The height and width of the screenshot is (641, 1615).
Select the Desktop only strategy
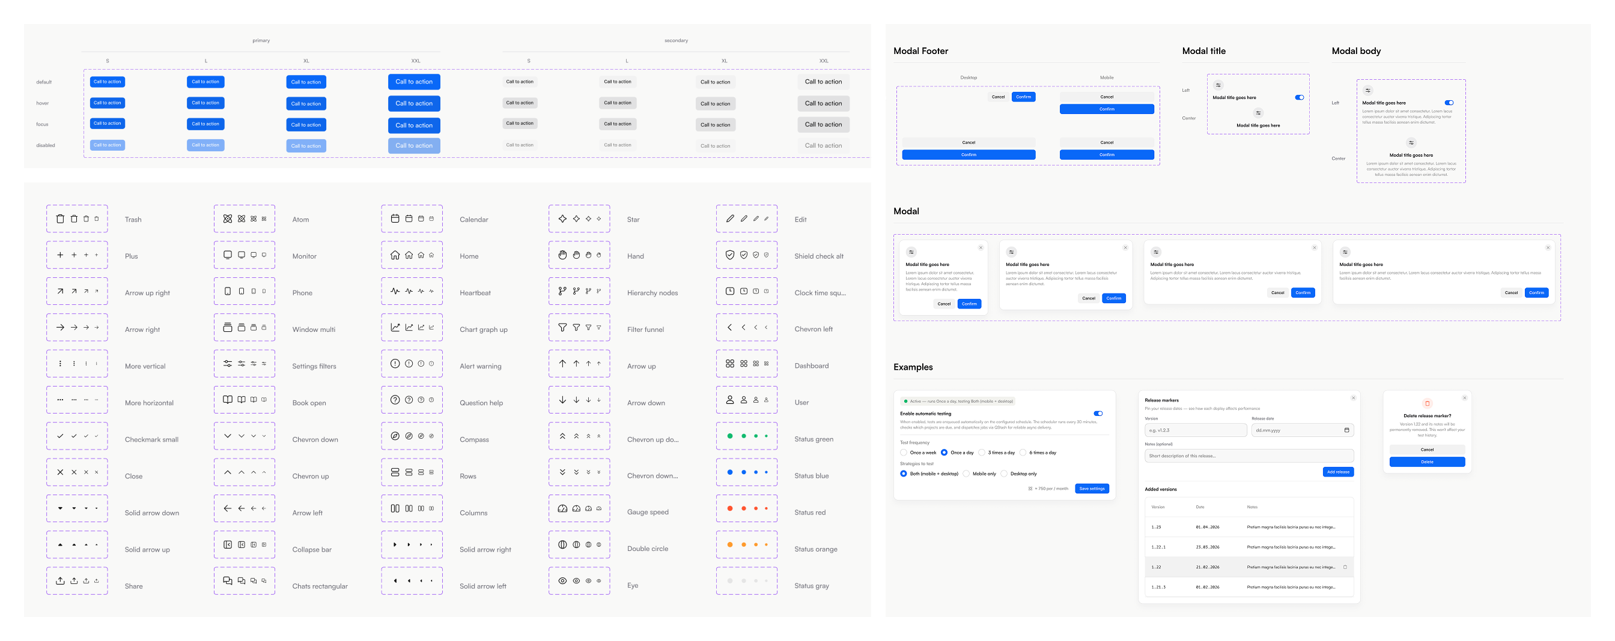[x=1005, y=474]
